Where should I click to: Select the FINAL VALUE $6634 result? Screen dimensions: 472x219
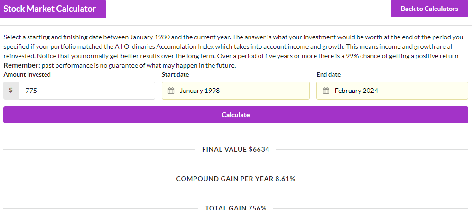235,149
